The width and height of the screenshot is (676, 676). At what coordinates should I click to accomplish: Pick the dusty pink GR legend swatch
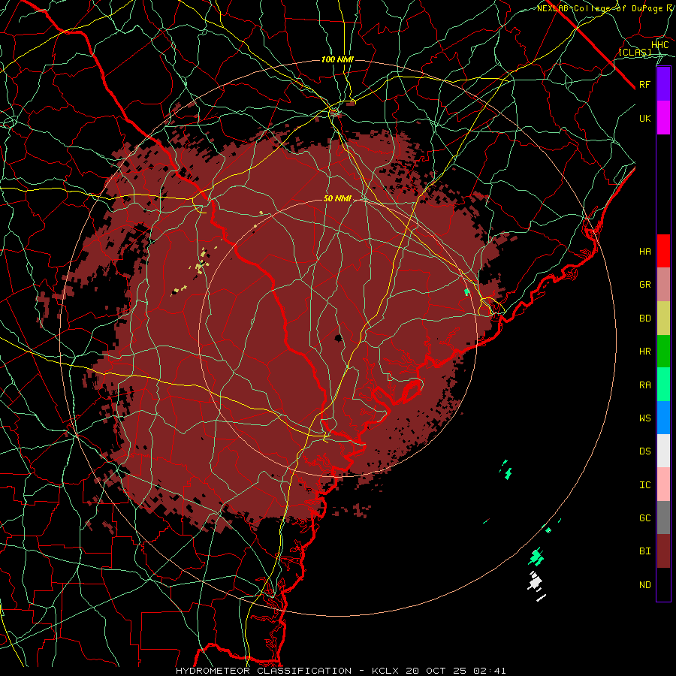[x=663, y=285]
